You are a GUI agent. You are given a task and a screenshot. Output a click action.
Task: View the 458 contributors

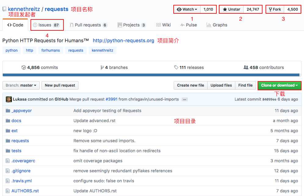pyautogui.click(x=264, y=67)
